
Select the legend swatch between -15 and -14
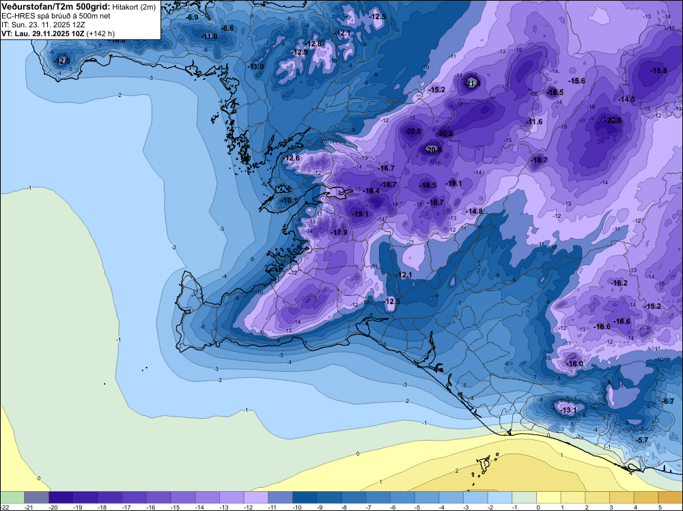pyautogui.click(x=183, y=497)
